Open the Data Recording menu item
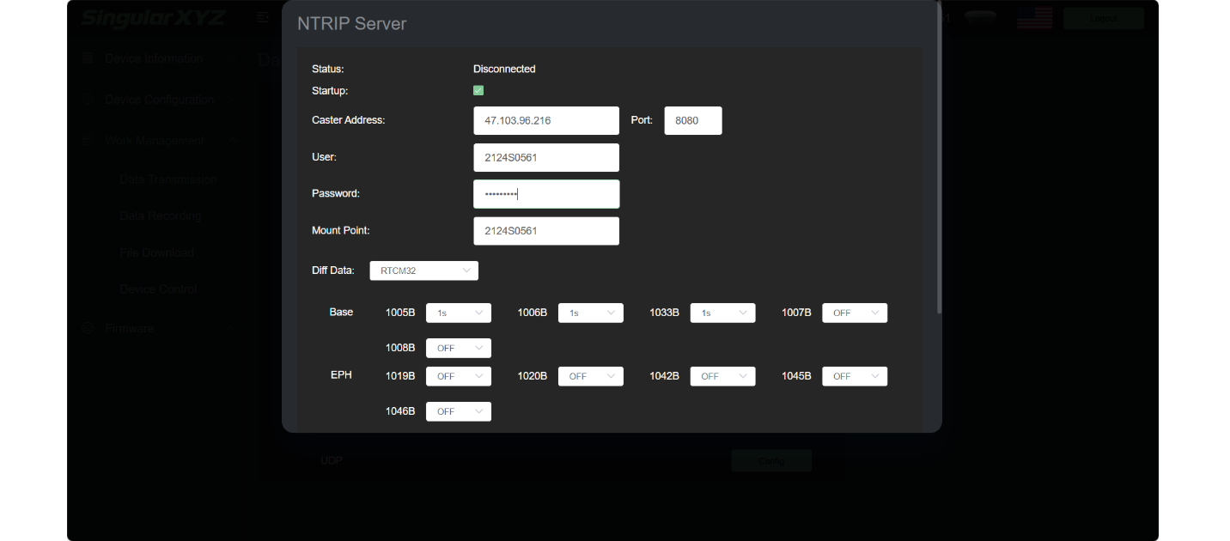Screen dimensions: 1230x541 (160, 216)
